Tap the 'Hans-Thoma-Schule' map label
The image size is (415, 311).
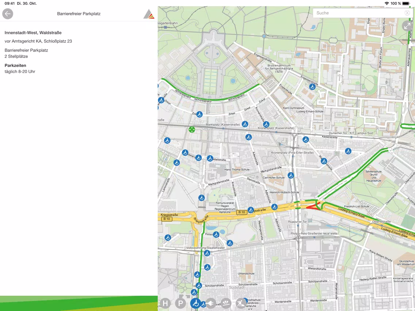237,169
